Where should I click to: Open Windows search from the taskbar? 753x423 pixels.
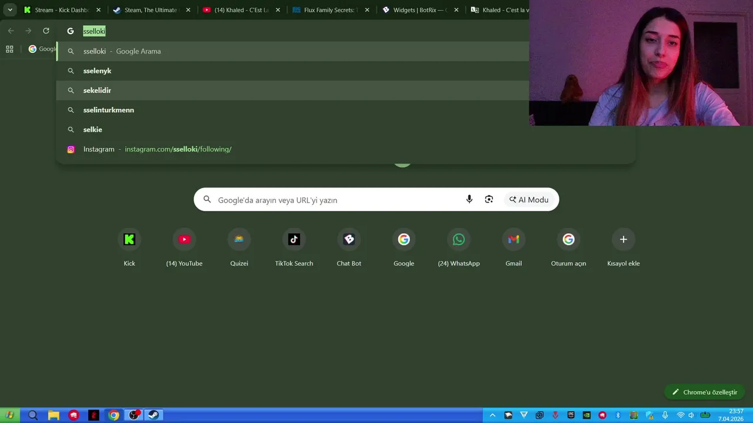pos(33,415)
